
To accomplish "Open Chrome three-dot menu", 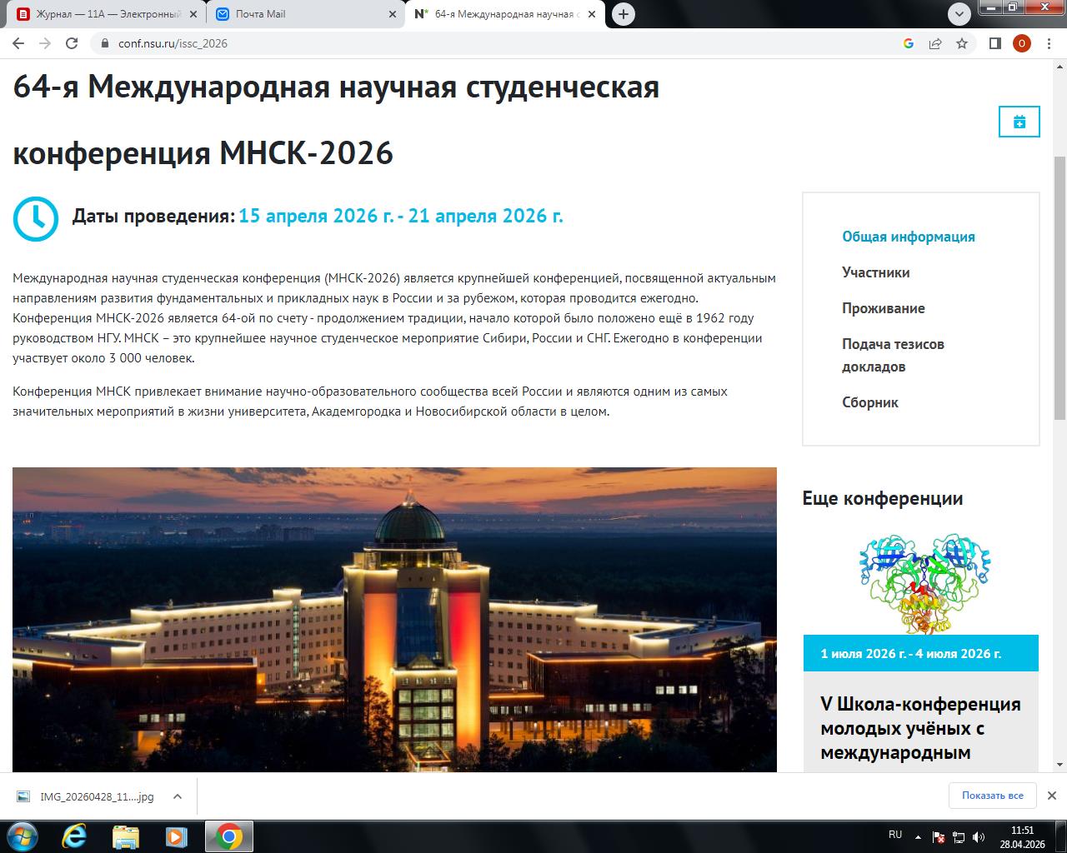I will (1049, 43).
